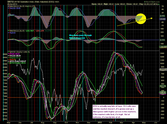The image size is (167, 124).
Task: Click the 8000 label on left price axis
Action: point(5,74)
